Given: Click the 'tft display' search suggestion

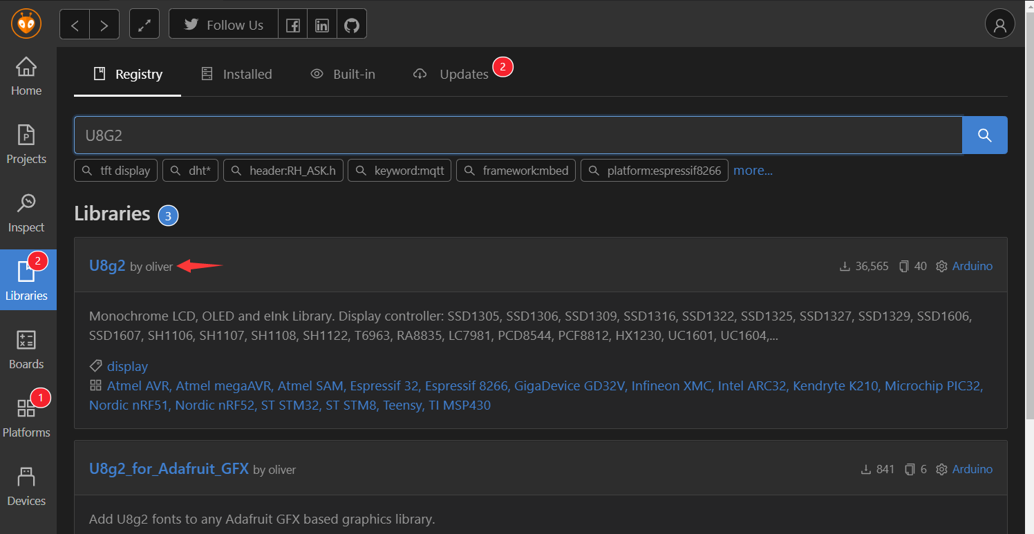Looking at the screenshot, I should click(x=116, y=171).
